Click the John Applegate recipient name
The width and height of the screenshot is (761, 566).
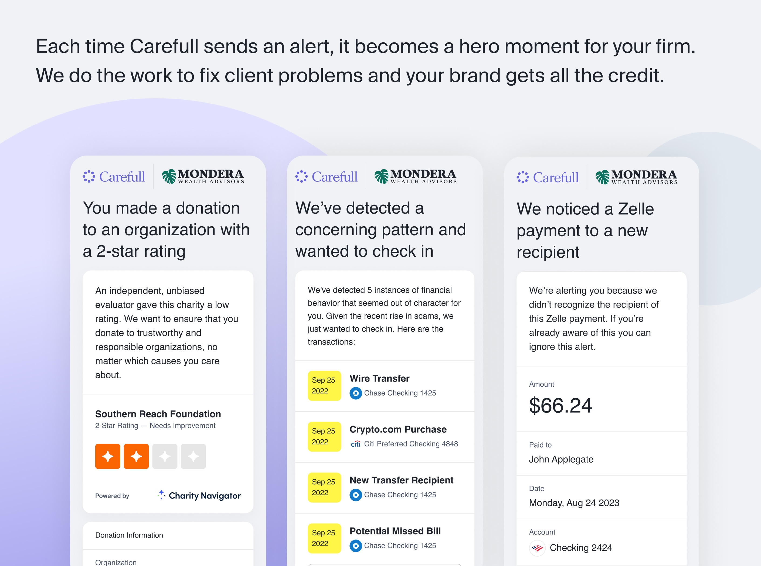(x=561, y=459)
